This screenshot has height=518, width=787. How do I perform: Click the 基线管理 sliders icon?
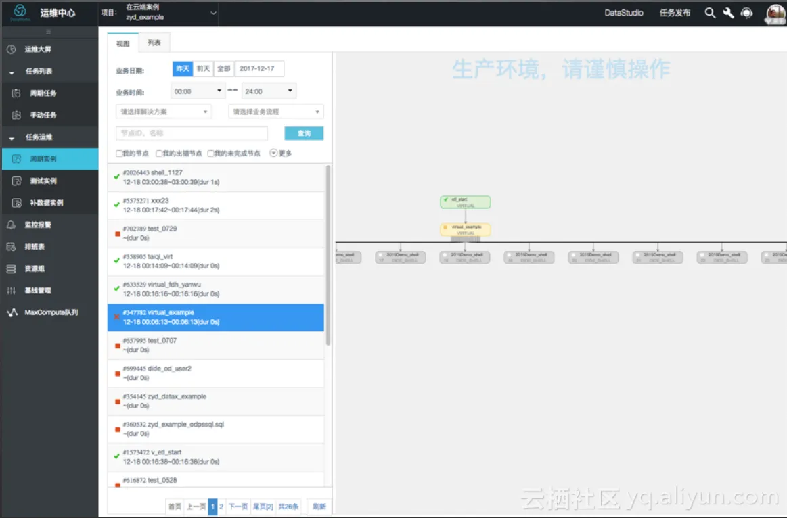(11, 290)
